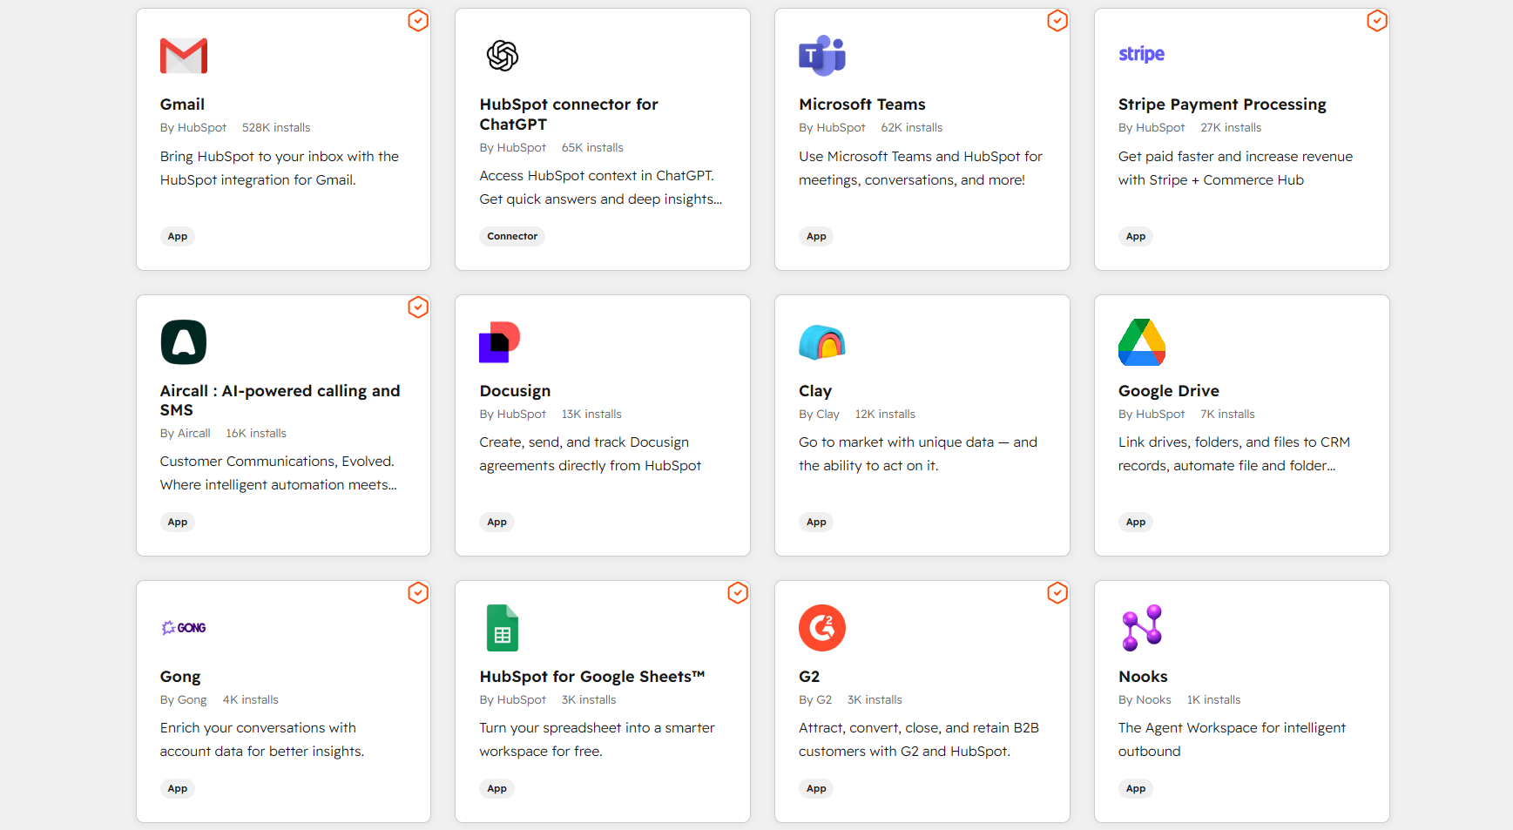Click '16K installs' on Aircall card
Screen dimensions: 1513x830
[256, 433]
